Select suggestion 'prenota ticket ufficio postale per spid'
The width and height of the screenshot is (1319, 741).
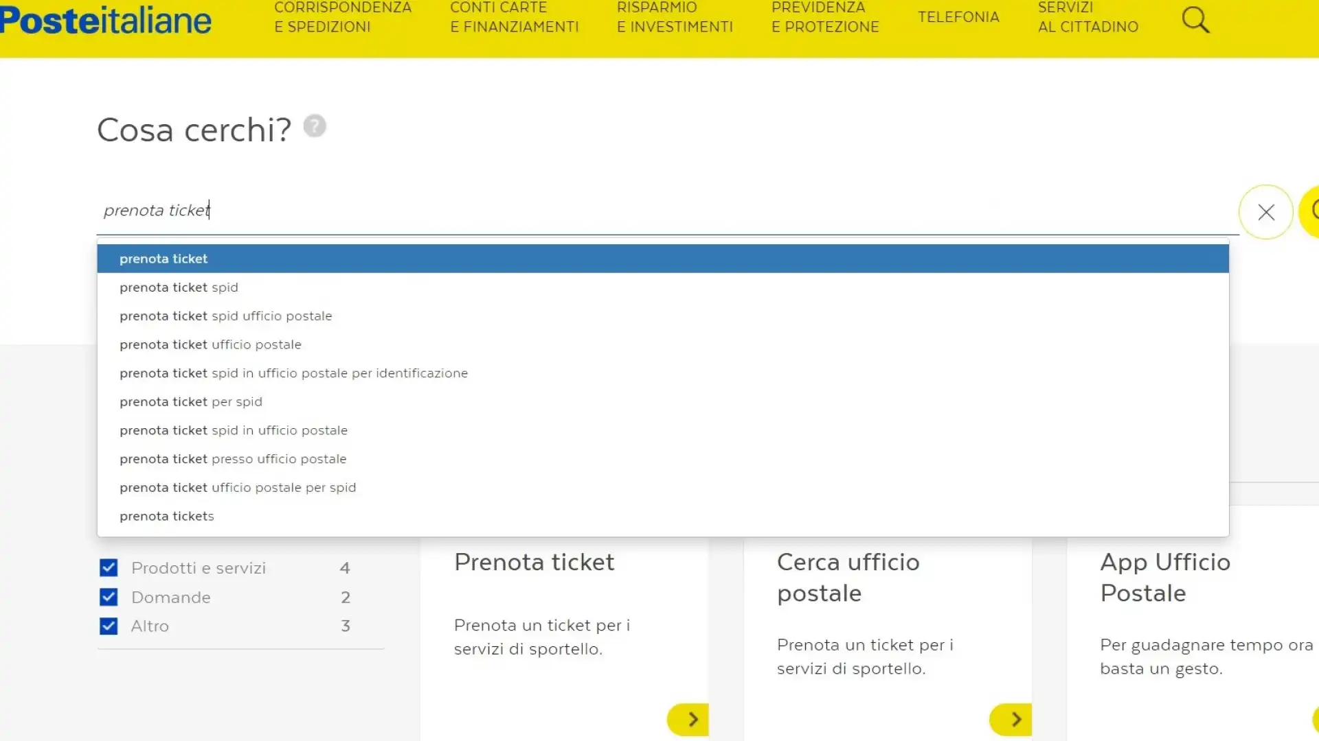pyautogui.click(x=663, y=488)
